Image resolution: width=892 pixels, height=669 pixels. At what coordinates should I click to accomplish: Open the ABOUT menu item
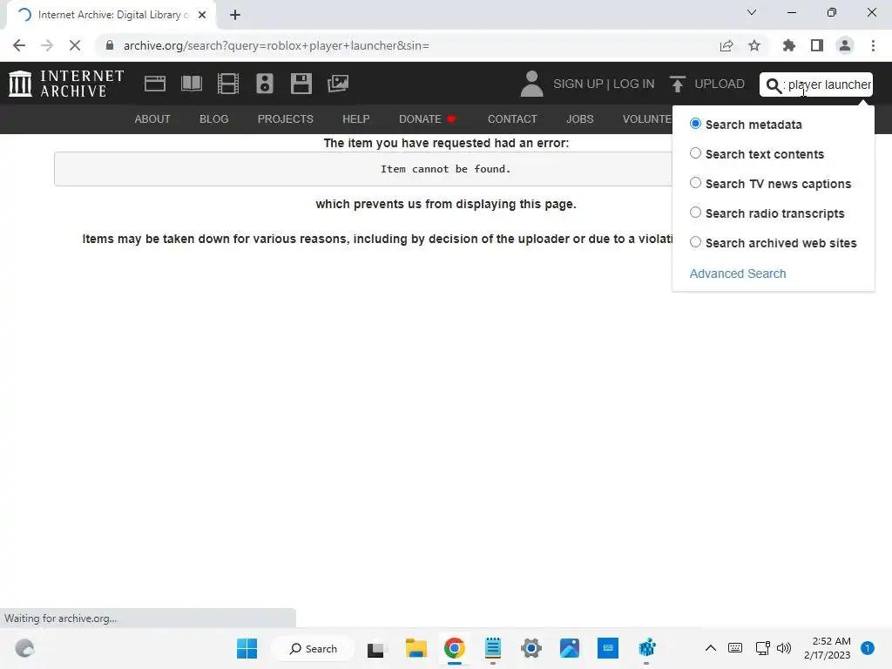[152, 118]
